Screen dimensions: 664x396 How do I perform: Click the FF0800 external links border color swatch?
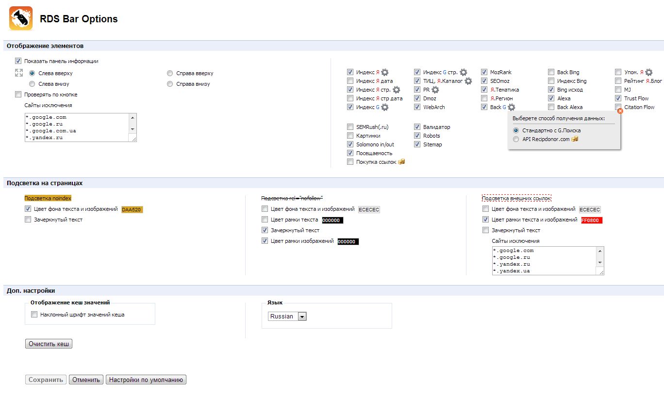pos(591,220)
